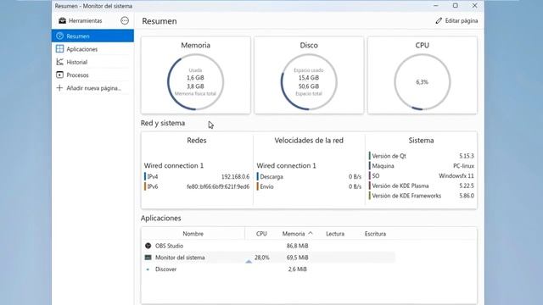Sort applications by Escritura column

(375, 234)
